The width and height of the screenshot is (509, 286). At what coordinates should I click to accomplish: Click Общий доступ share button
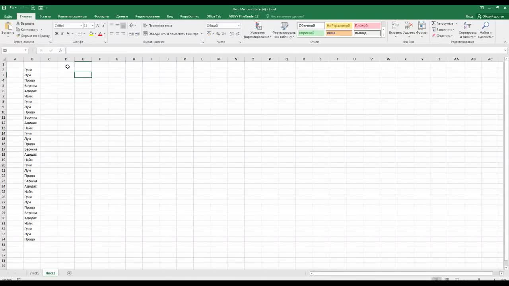pos(491,16)
